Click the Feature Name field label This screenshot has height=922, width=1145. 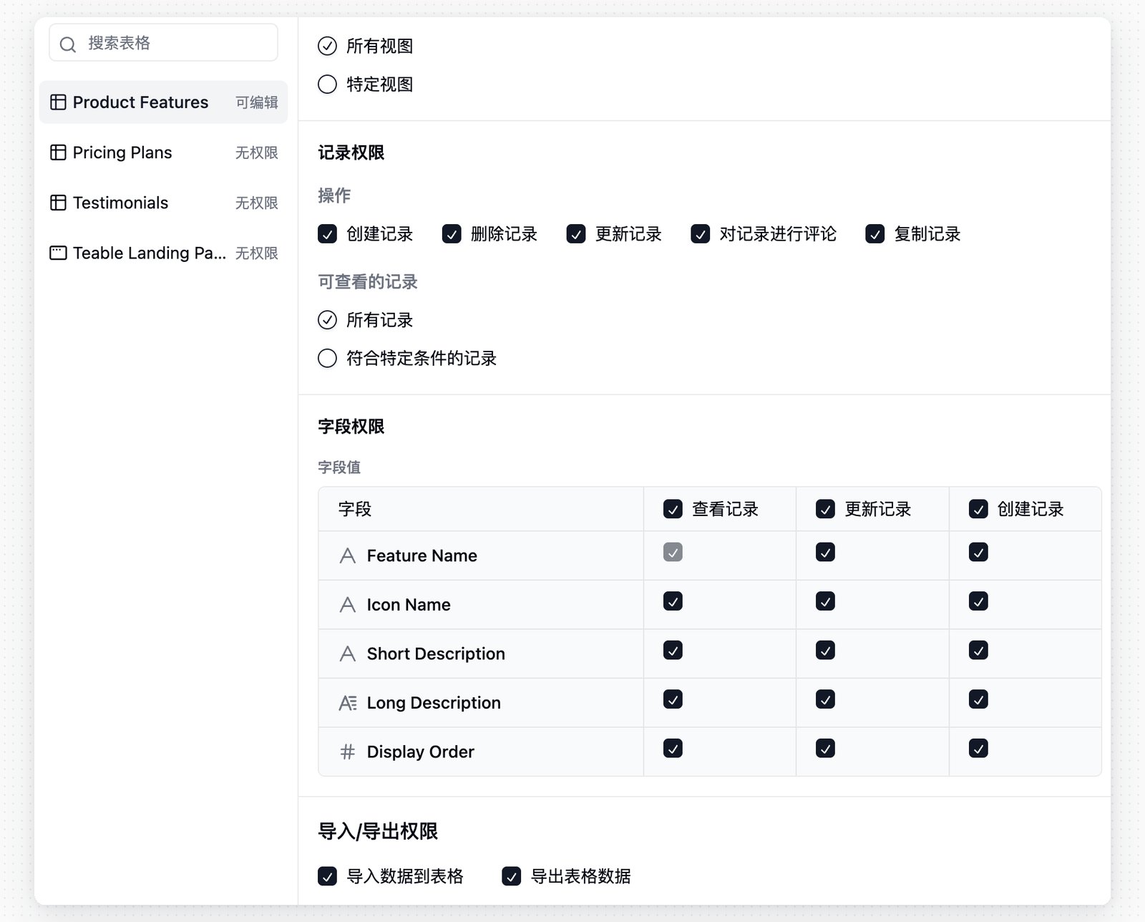click(x=422, y=555)
